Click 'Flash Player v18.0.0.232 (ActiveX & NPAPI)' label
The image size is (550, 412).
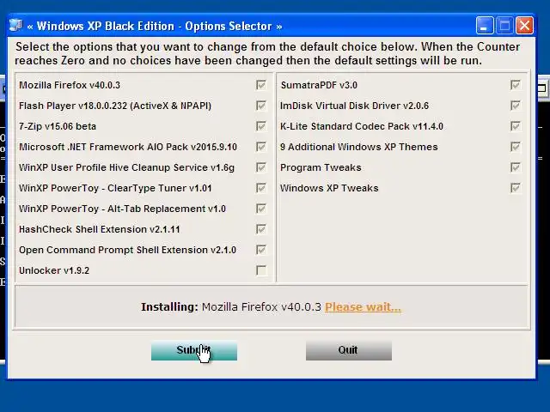click(115, 106)
